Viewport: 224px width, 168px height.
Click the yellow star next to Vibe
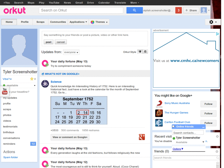click(x=32, y=79)
